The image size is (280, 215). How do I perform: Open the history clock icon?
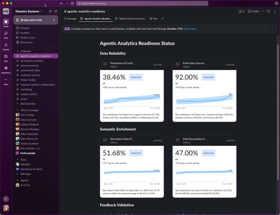pyautogui.click(x=72, y=3)
